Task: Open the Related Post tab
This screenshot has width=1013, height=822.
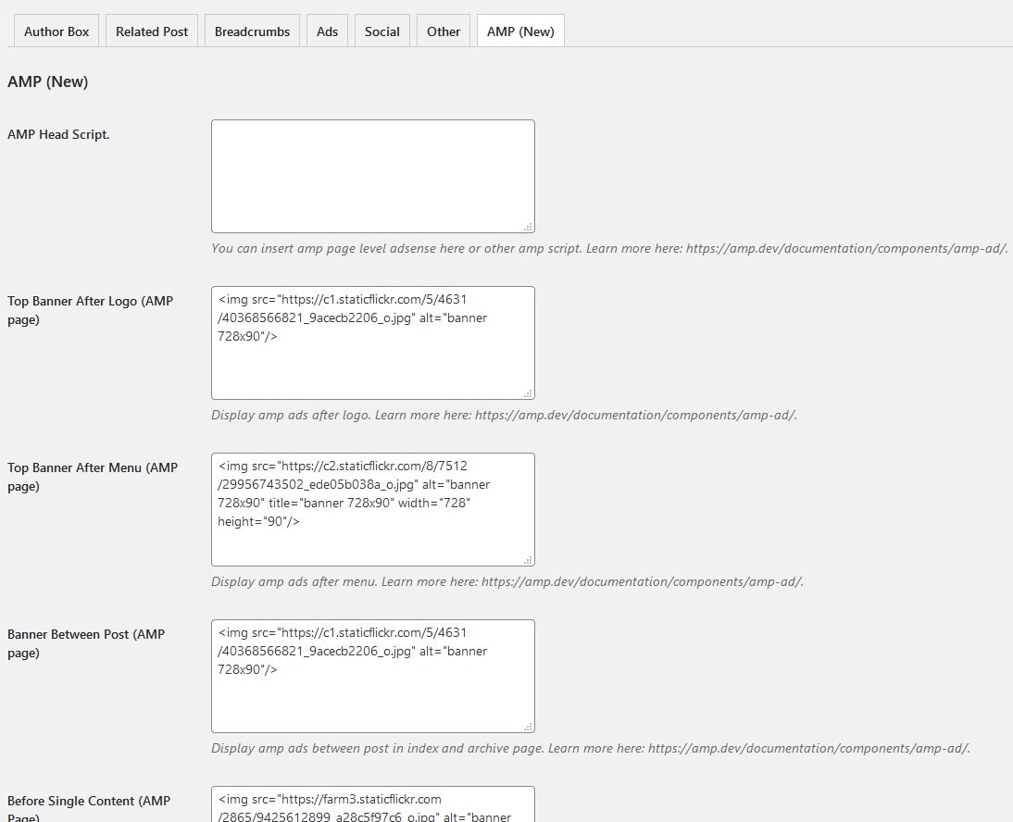Action: click(x=151, y=31)
